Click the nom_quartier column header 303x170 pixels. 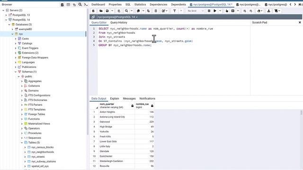click(x=117, y=106)
